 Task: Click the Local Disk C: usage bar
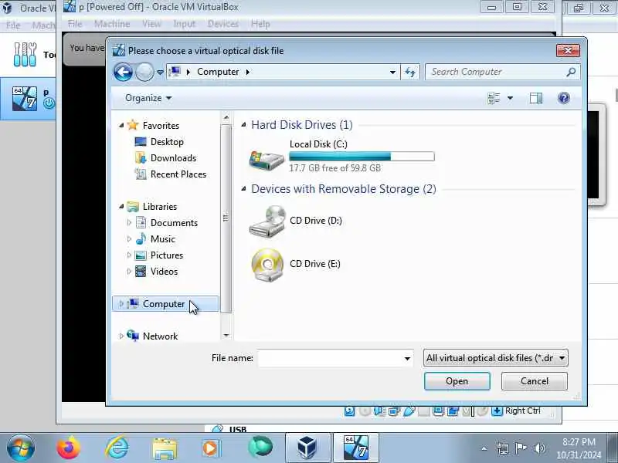pyautogui.click(x=362, y=157)
